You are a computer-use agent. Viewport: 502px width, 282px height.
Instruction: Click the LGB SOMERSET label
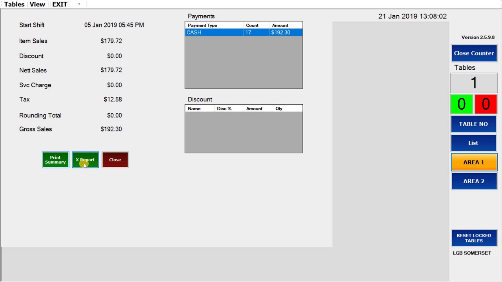472,253
